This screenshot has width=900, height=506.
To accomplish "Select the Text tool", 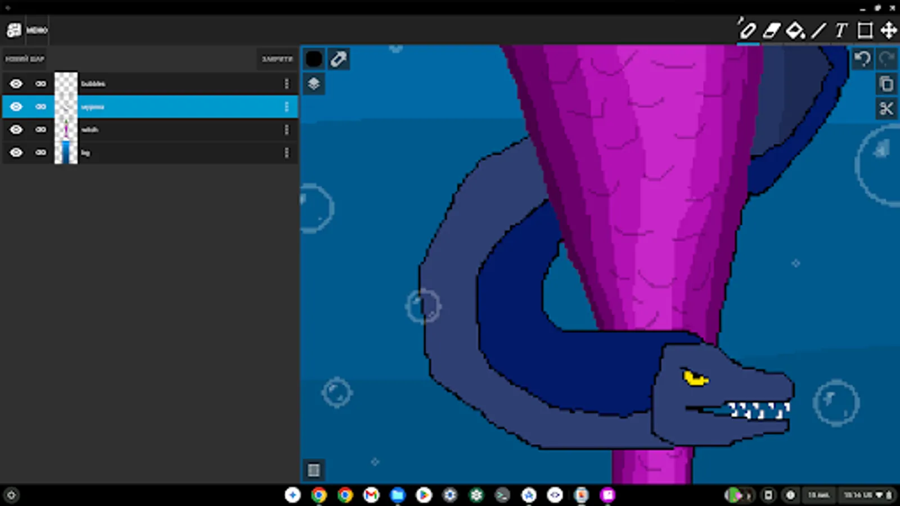I will pyautogui.click(x=840, y=31).
